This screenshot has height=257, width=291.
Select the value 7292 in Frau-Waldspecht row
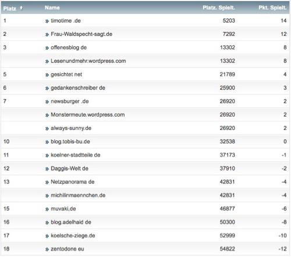(x=229, y=34)
